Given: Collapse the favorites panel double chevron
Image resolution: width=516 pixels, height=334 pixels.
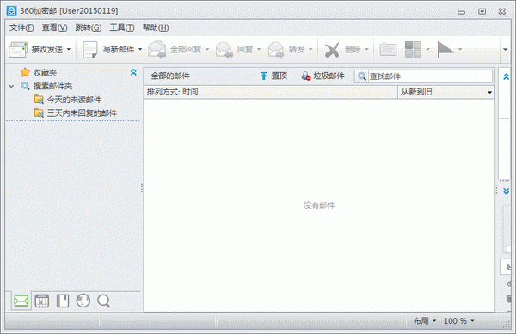Looking at the screenshot, I should tap(133, 72).
